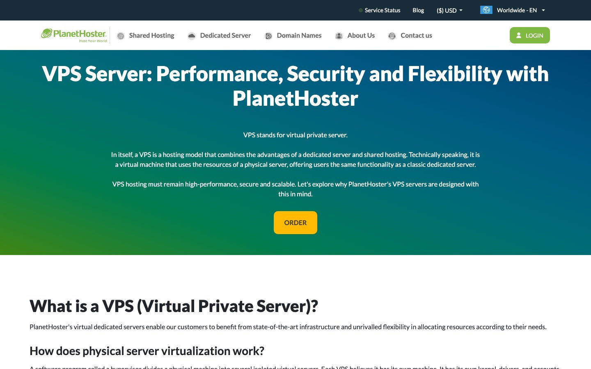Image resolution: width=591 pixels, height=369 pixels.
Task: Click the green LOGIN button
Action: click(x=530, y=35)
